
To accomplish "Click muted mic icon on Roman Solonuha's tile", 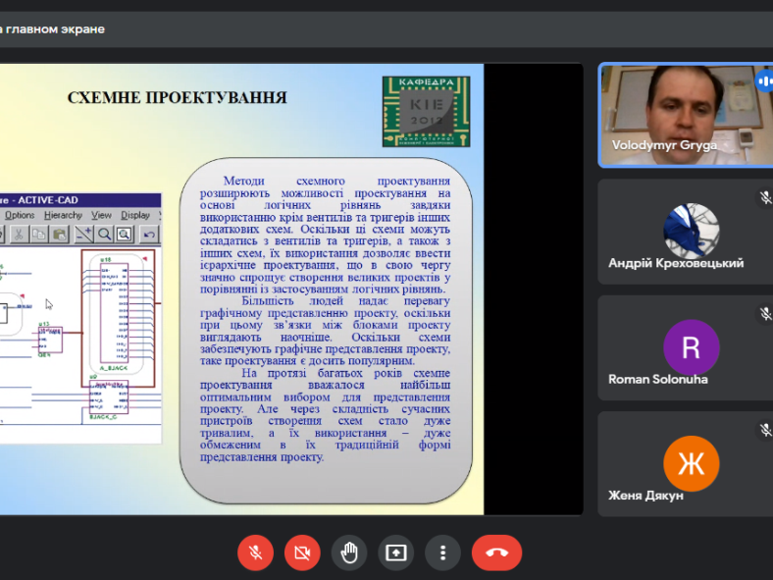I will 765,314.
